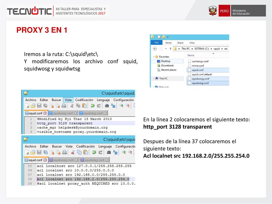Open Vista menu in first Notepad++ screenshot
Screen dimensions: 272x204
pyautogui.click(x=68, y=100)
